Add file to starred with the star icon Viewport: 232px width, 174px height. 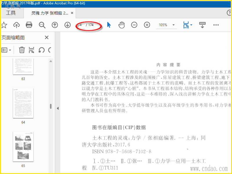coord(4,25)
